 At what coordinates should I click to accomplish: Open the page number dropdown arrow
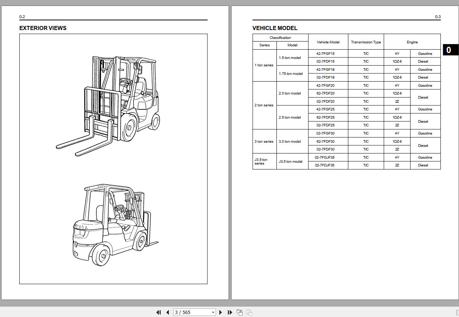coord(213,312)
